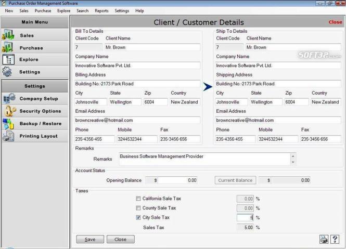Viewport: 346px width, 249px height.
Task: Click the Billing Address field
Action: point(137,84)
